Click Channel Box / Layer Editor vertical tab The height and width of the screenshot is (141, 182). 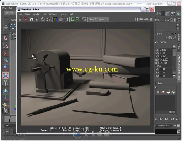point(179,67)
